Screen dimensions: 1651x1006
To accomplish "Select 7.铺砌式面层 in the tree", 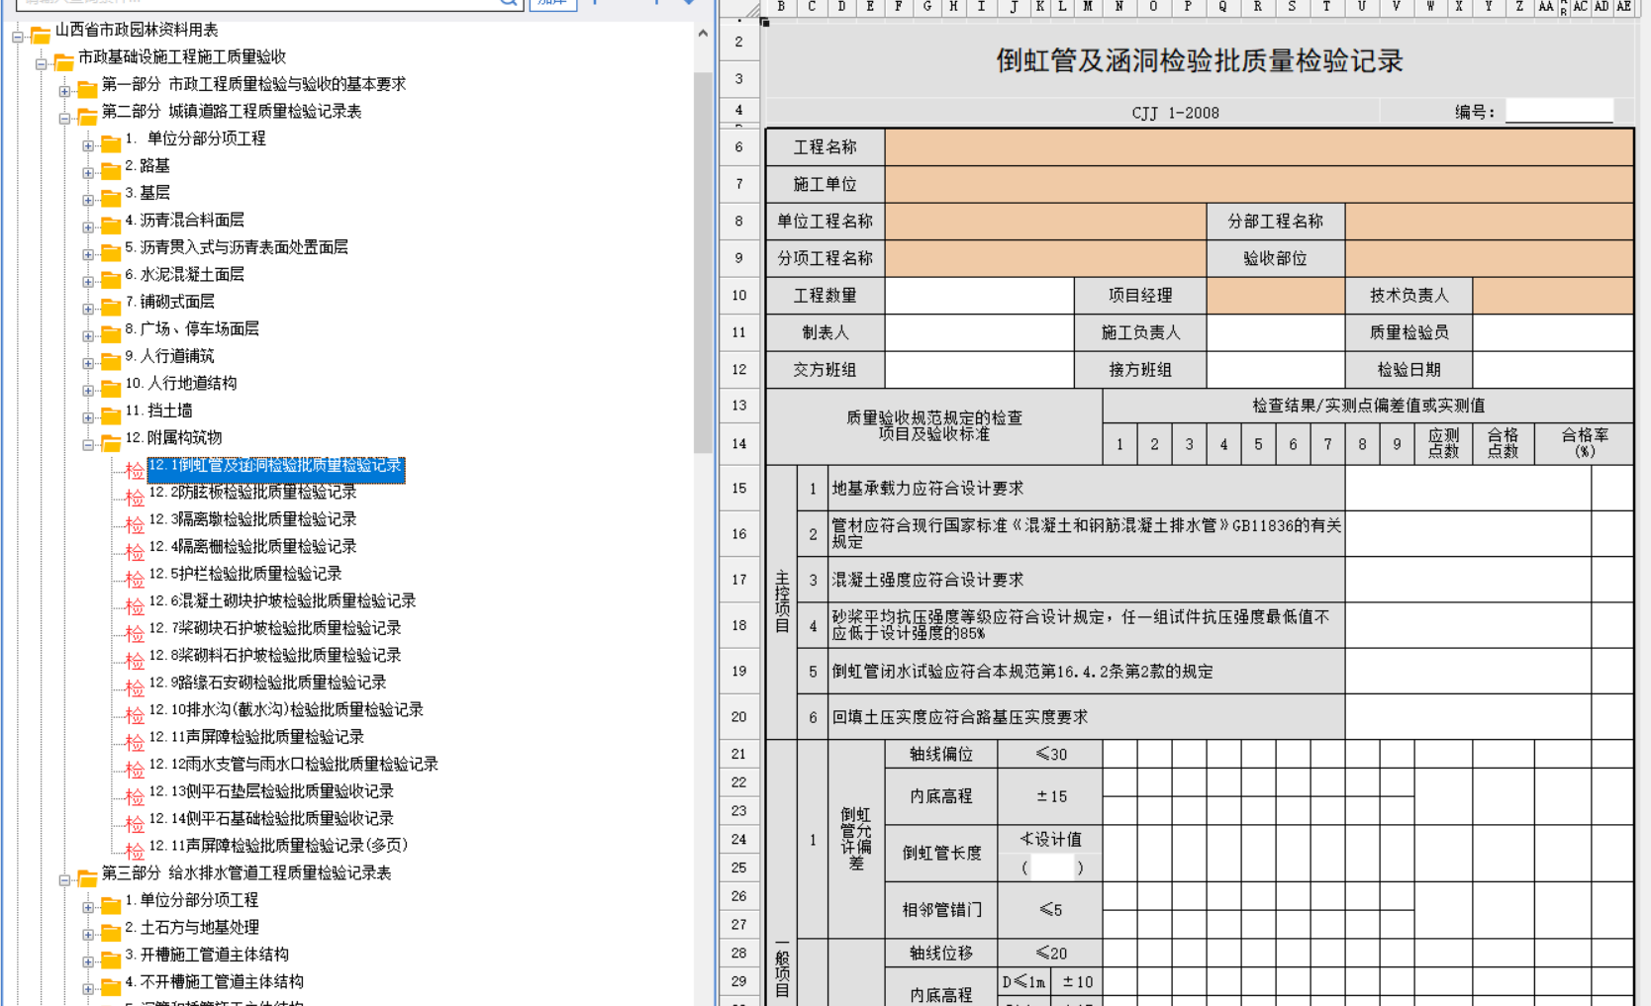I will tap(170, 302).
